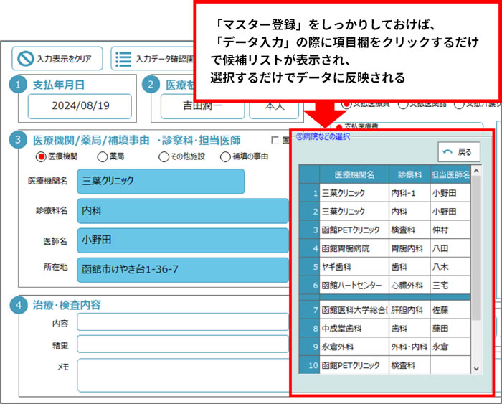Click the 診察科 column header
This screenshot has height=404, width=502.
[409, 174]
